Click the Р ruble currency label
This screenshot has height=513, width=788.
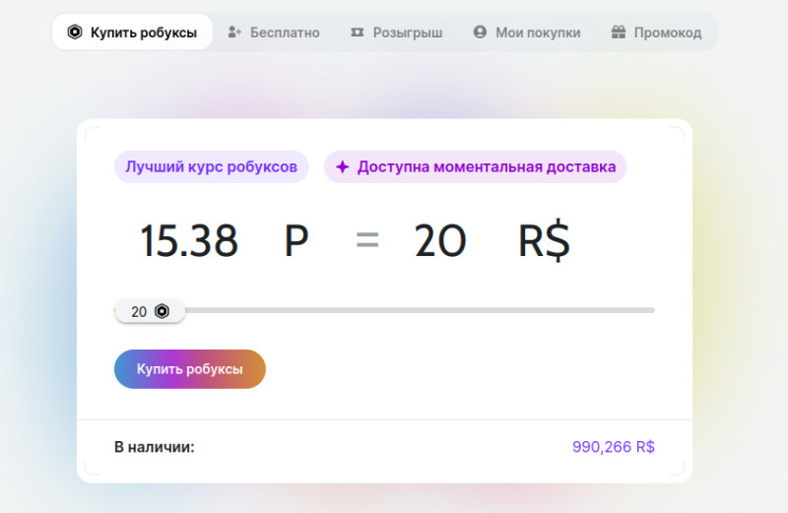tap(296, 240)
